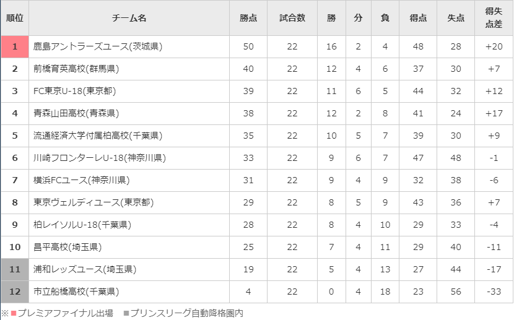The height and width of the screenshot is (320, 514).
Task: Click the 勝点 column header
Action: pyautogui.click(x=248, y=18)
